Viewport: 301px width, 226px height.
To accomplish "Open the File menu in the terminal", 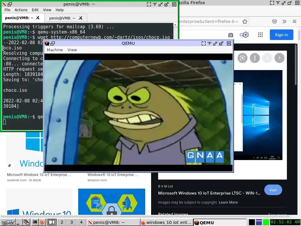I will coord(7,10).
